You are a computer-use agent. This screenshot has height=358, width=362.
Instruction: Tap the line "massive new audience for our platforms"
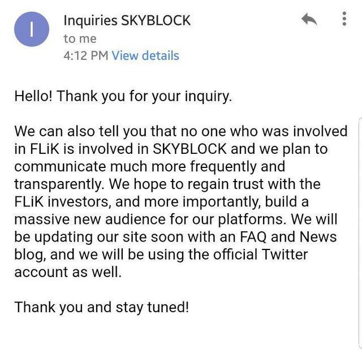click(176, 219)
